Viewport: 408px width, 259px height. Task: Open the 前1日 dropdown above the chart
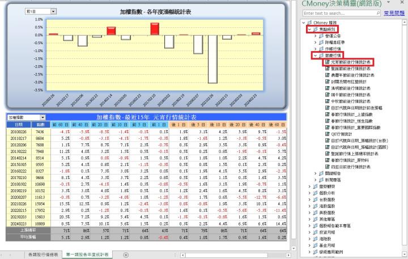53,11
